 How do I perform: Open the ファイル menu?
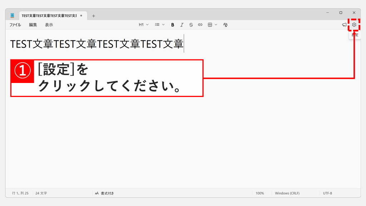pyautogui.click(x=15, y=25)
